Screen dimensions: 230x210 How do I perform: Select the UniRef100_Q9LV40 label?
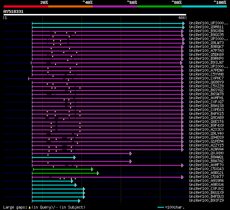[x=206, y=134]
